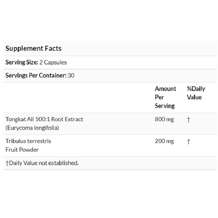Select the Servings Per Container label
Viewport: 218px width, 218px height.
(36, 75)
